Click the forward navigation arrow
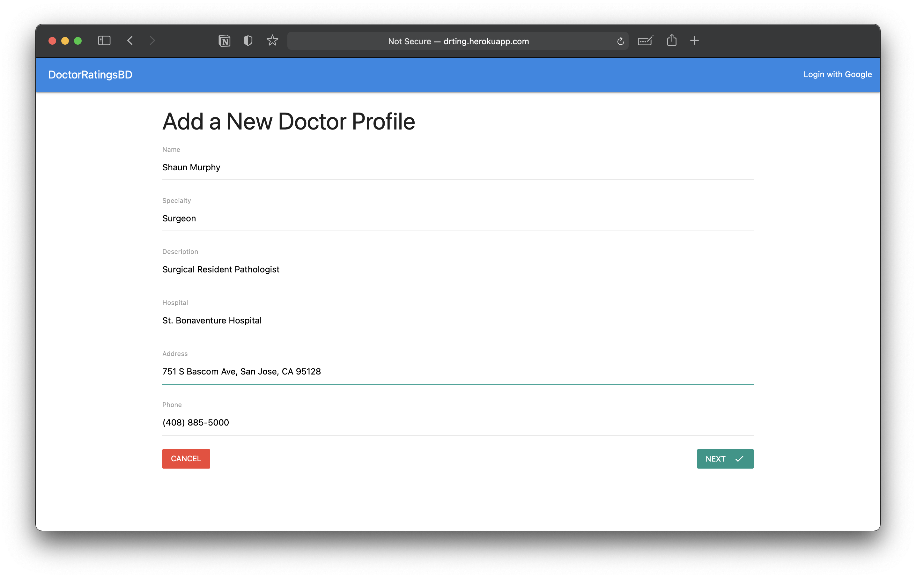 [152, 41]
